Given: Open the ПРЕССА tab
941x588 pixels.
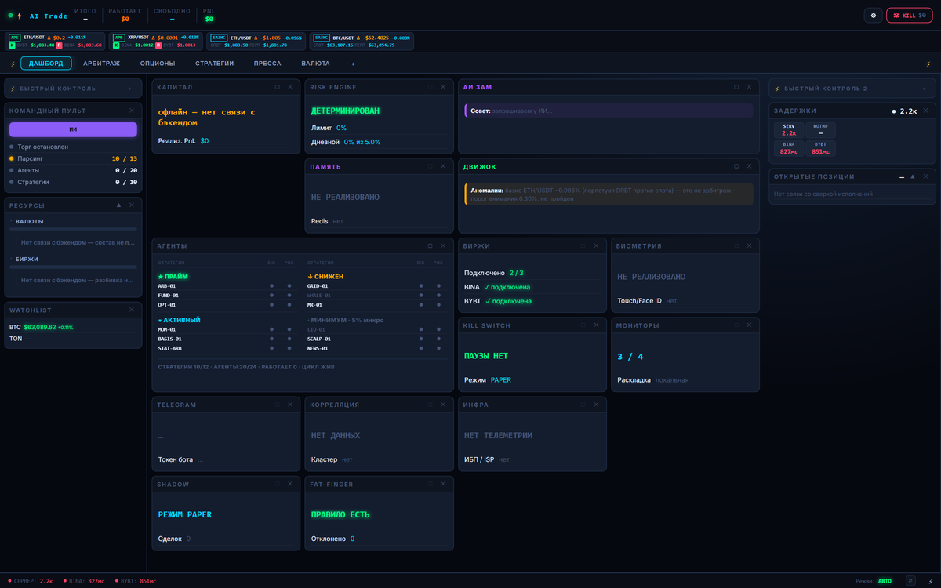Looking at the screenshot, I should (267, 64).
